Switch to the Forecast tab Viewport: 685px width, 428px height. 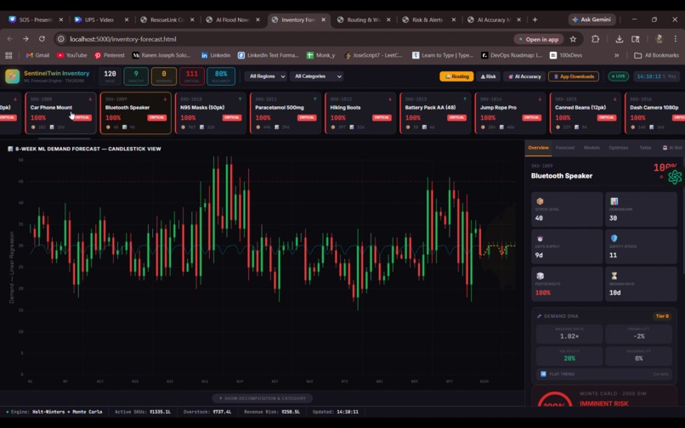coord(565,148)
